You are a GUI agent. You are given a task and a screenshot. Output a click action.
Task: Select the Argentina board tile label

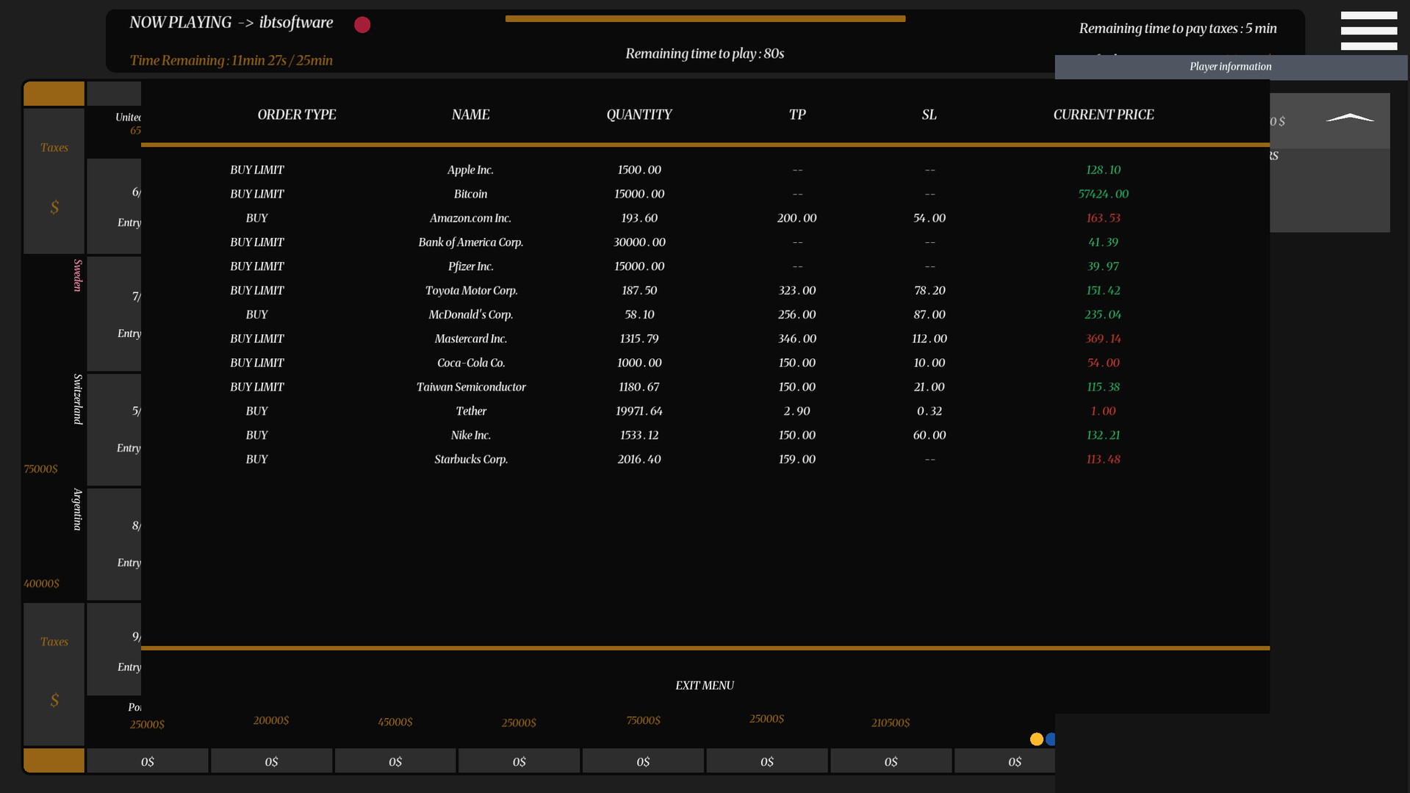pos(77,509)
